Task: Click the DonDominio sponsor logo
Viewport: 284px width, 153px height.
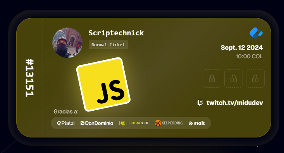Action: point(97,123)
